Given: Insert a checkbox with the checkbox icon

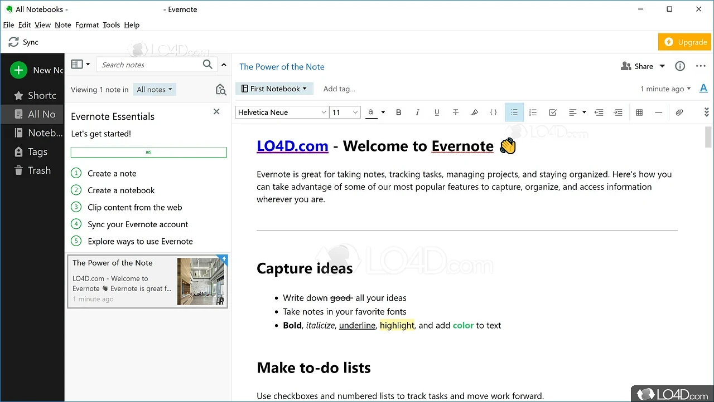Looking at the screenshot, I should click(x=552, y=112).
